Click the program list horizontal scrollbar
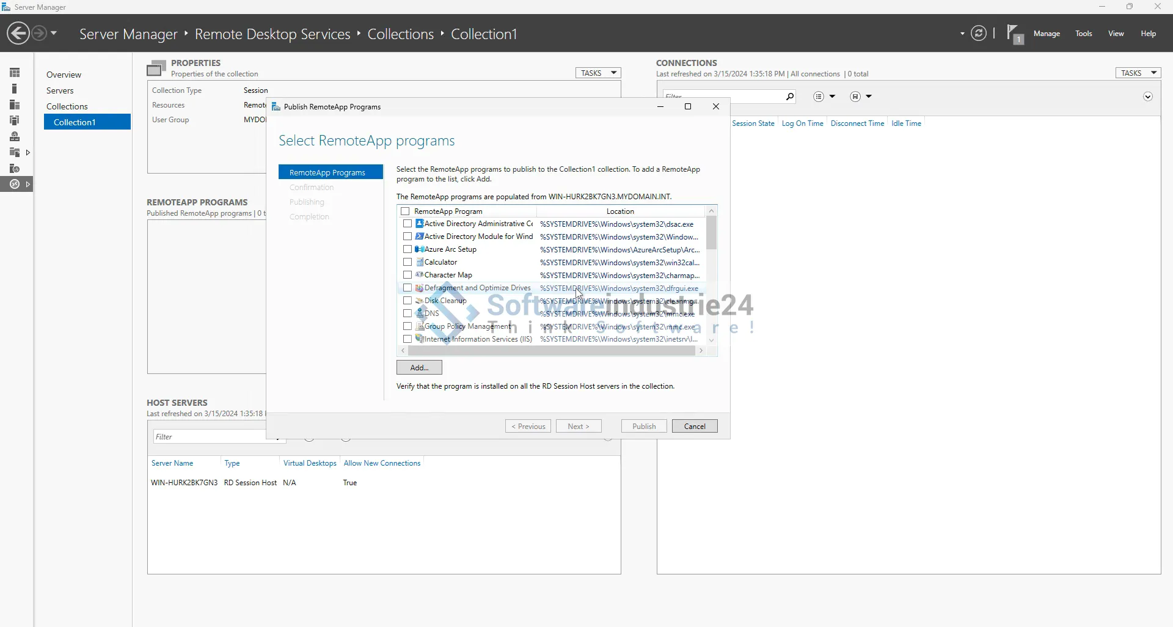 pyautogui.click(x=551, y=351)
